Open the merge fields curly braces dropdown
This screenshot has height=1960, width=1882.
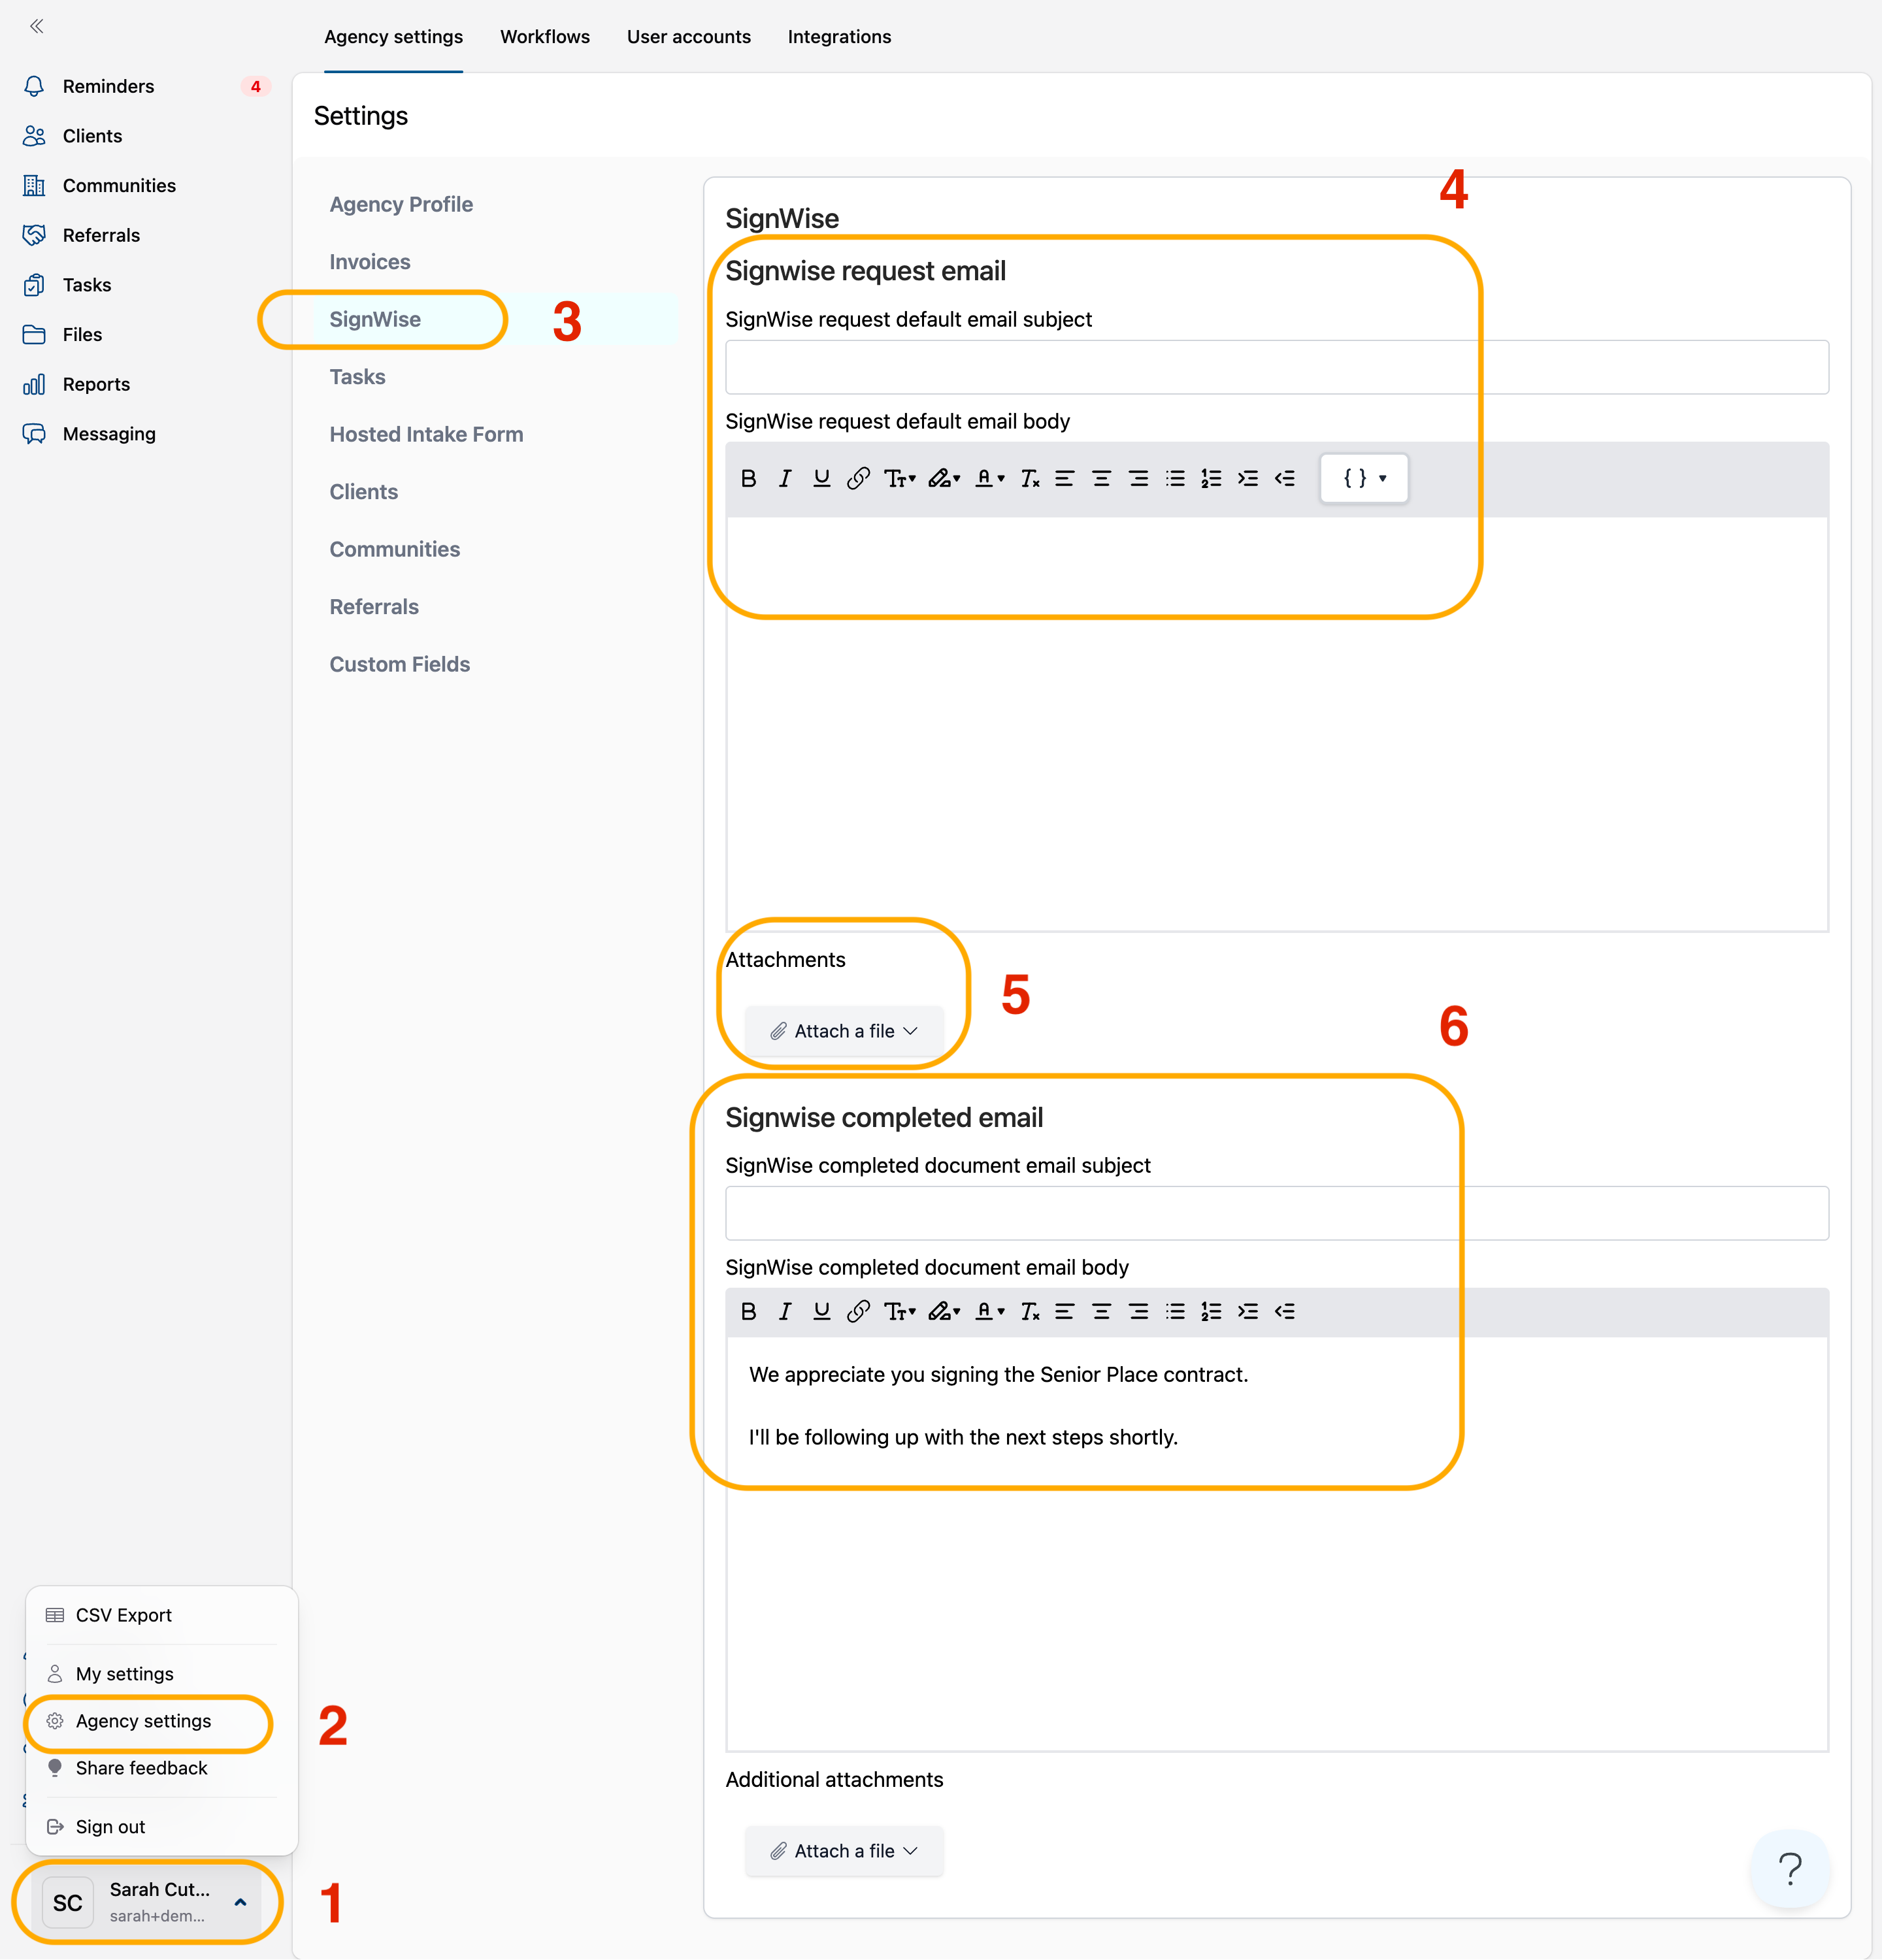[1364, 478]
